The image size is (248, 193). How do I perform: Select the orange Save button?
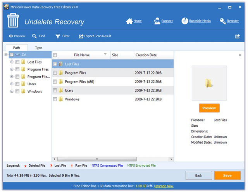[x=227, y=175]
